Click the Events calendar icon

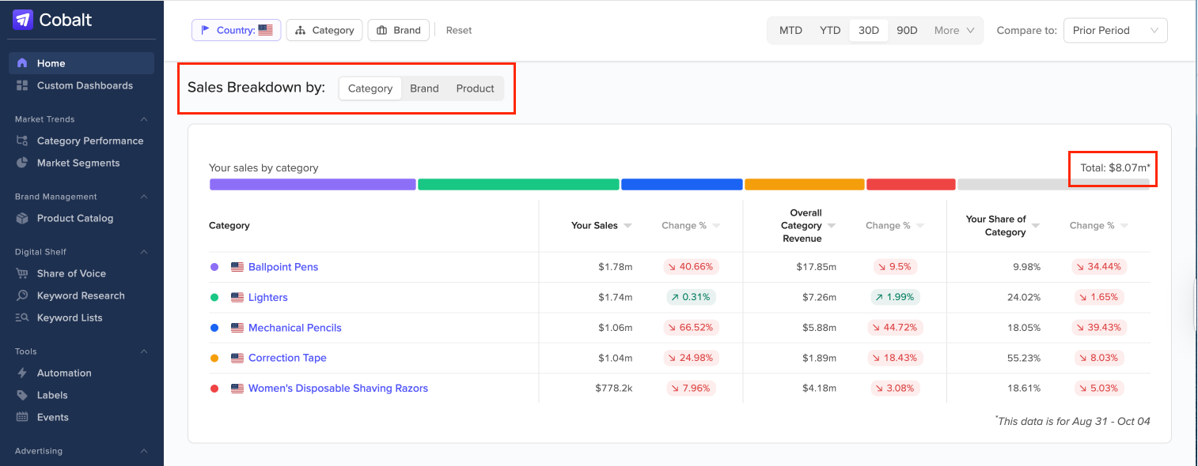tap(22, 417)
